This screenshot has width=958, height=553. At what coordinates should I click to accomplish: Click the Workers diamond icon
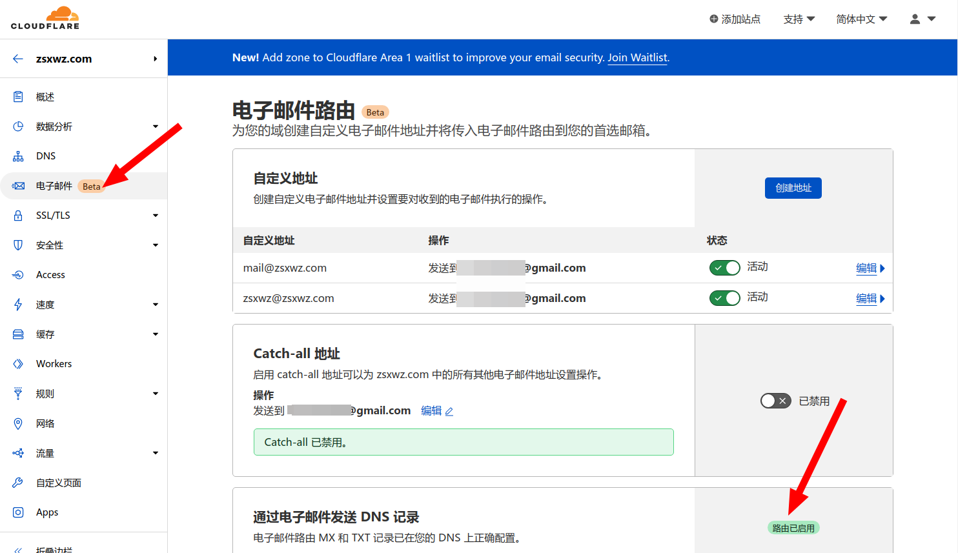[x=18, y=364]
